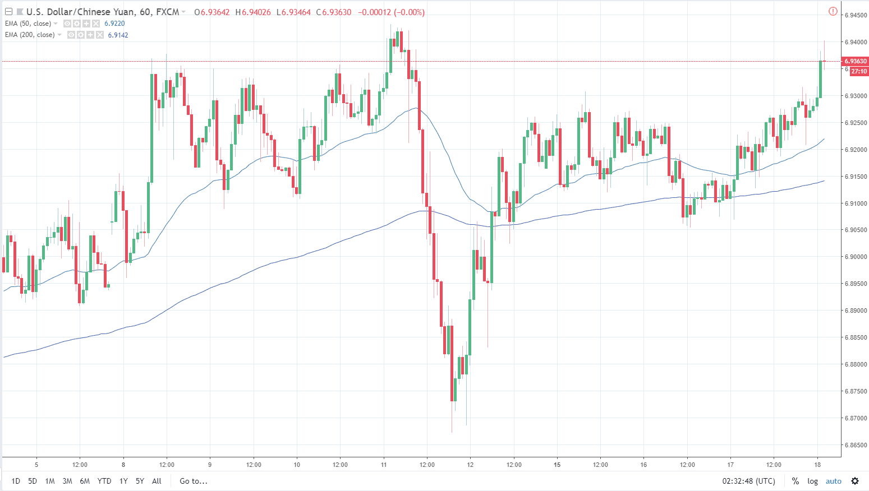The height and width of the screenshot is (491, 869).
Task: Toggle the auto scale mode
Action: tap(834, 481)
